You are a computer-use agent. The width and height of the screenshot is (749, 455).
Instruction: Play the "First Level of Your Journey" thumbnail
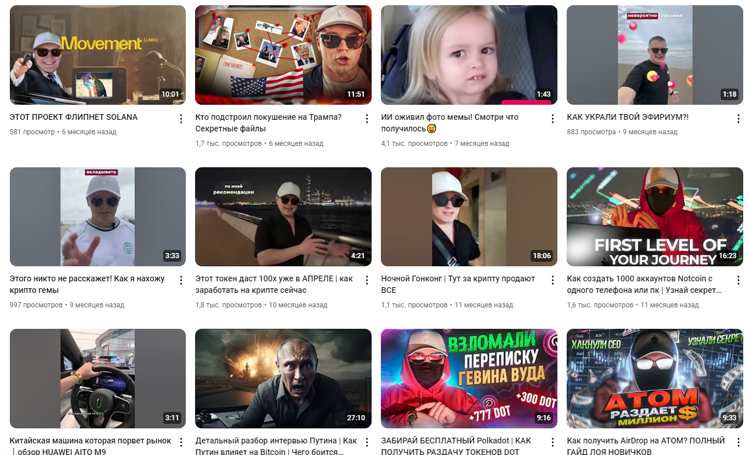point(655,217)
